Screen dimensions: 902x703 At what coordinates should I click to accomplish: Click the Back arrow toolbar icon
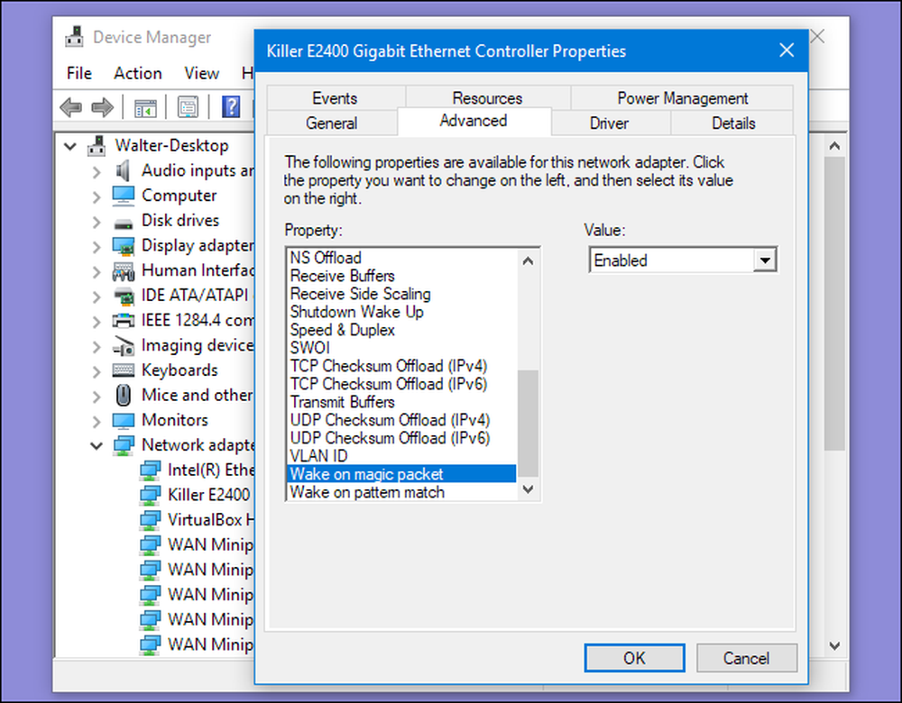pyautogui.click(x=70, y=107)
